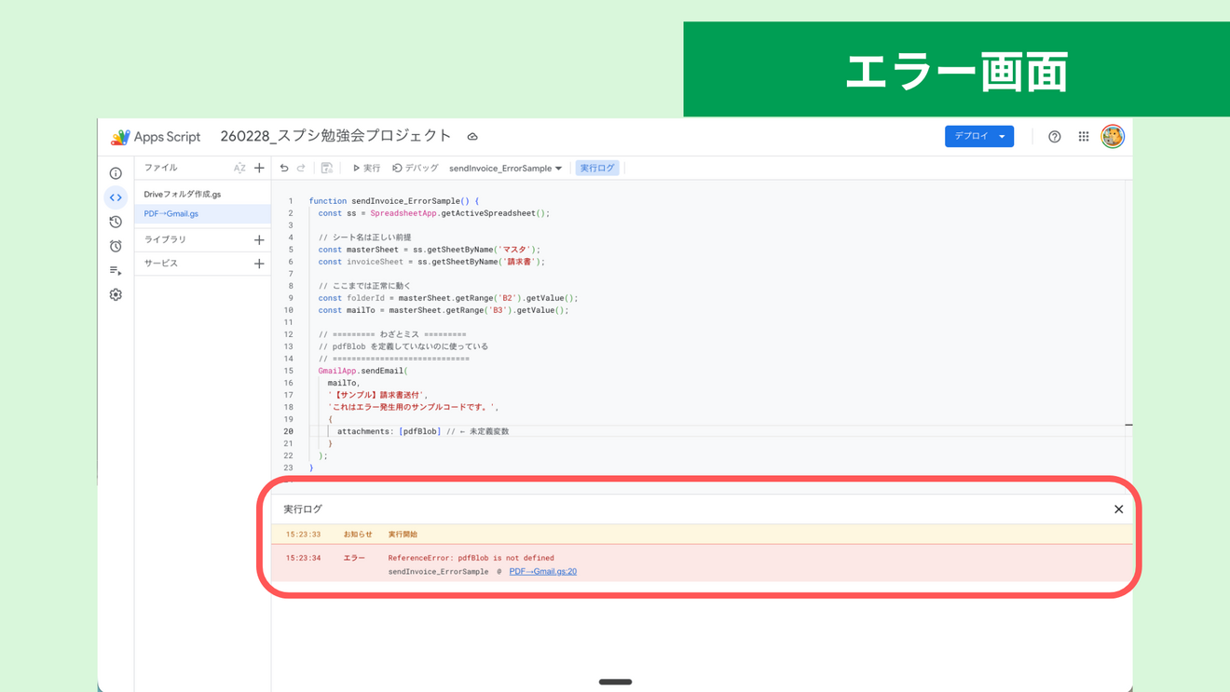Start debugging with デバッグ button
1230x692 pixels.
(x=416, y=169)
